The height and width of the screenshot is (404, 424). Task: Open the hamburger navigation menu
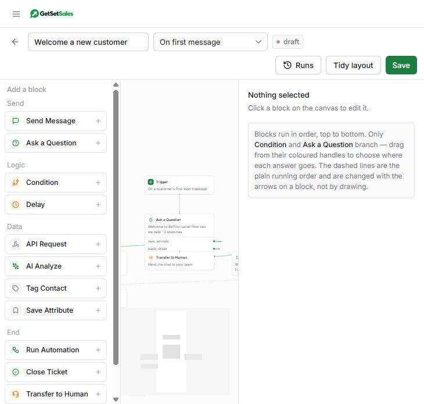16,14
